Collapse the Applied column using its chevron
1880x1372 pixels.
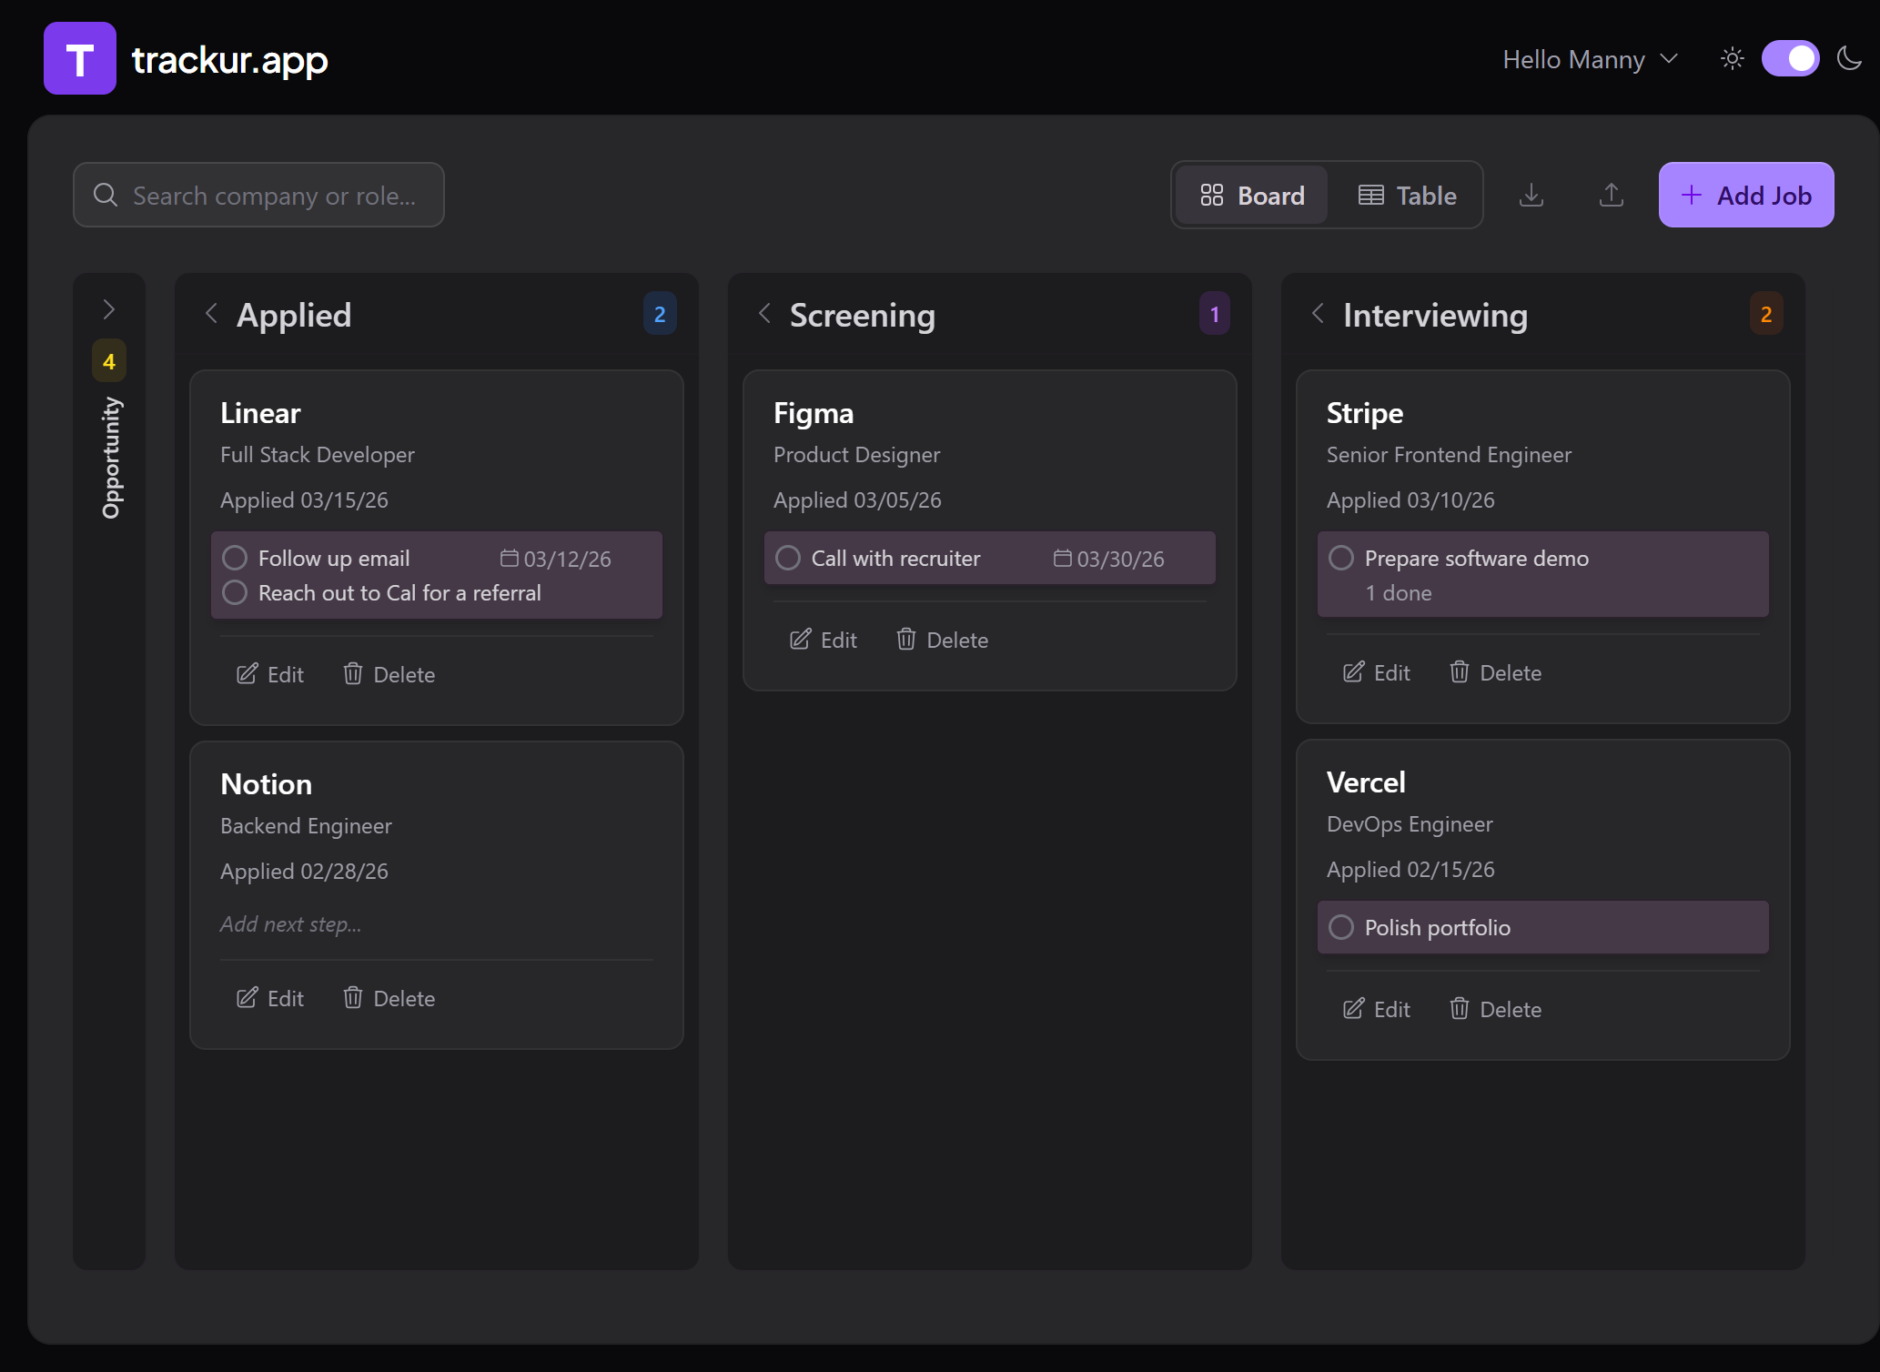pyautogui.click(x=211, y=314)
